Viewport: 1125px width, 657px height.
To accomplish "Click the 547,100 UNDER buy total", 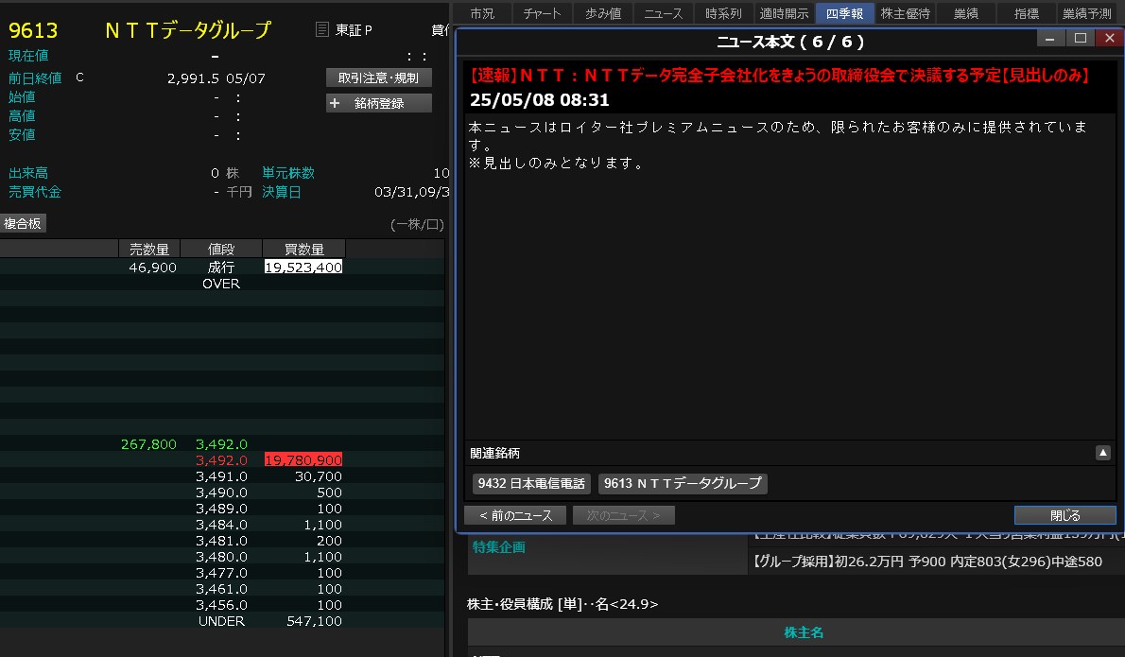I will (x=314, y=621).
